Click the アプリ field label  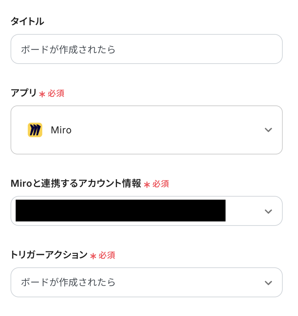pyautogui.click(x=23, y=93)
